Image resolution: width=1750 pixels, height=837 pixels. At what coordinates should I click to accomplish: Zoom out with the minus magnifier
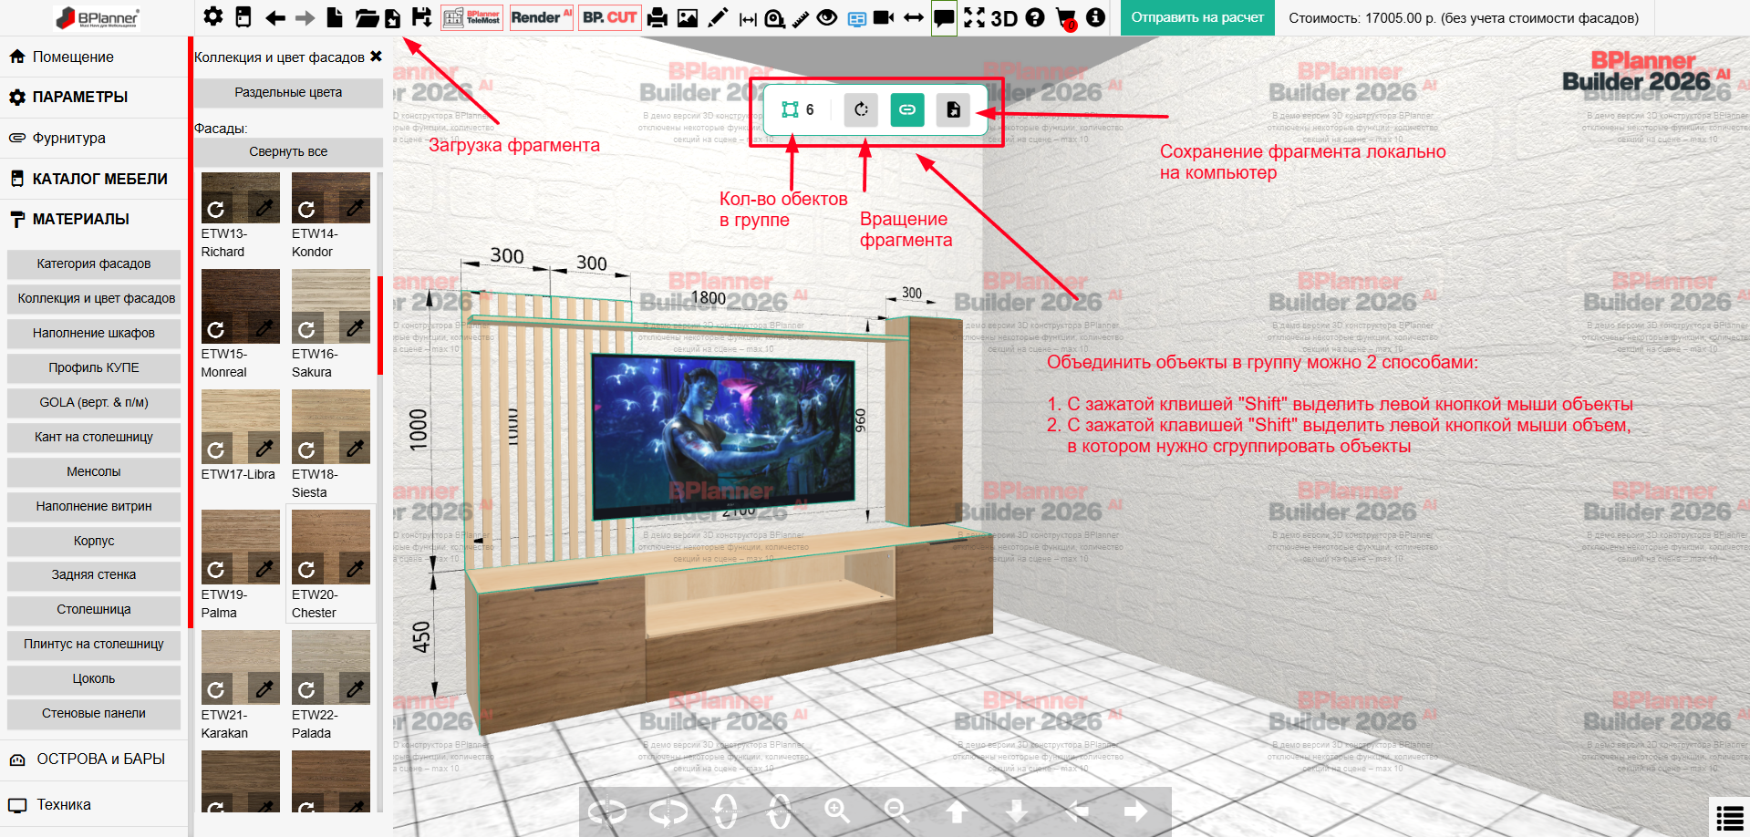896,811
